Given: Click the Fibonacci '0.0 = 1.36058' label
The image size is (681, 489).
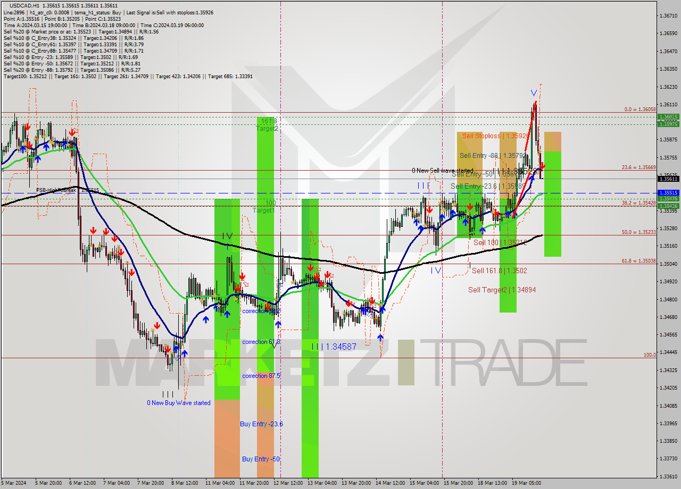Looking at the screenshot, I should (x=640, y=109).
